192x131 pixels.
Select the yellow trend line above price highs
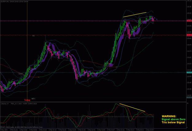click(135, 15)
